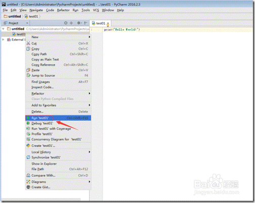This screenshot has height=203, width=255.
Task: Click the Project panel title label
Action: click(x=13, y=23)
